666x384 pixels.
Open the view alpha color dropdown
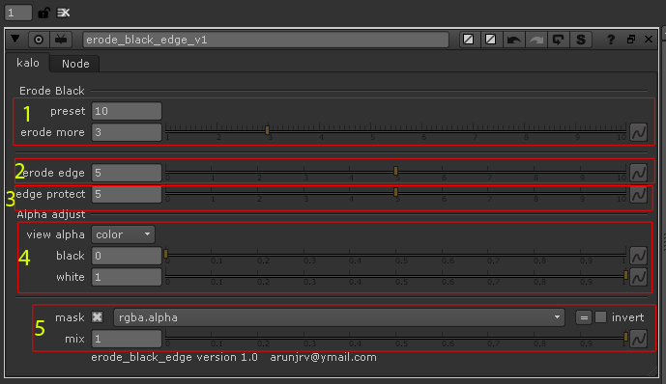(x=123, y=234)
